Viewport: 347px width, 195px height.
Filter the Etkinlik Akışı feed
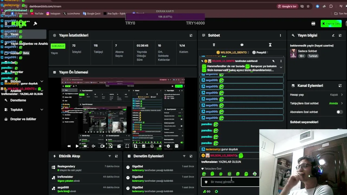[x=110, y=156]
